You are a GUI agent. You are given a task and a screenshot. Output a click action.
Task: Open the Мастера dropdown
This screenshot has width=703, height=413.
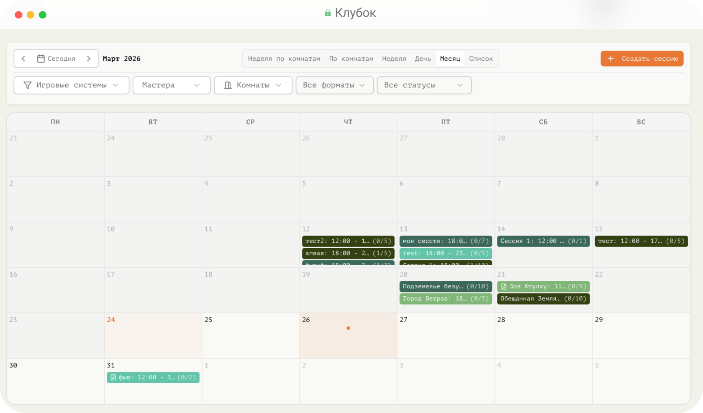(x=172, y=85)
